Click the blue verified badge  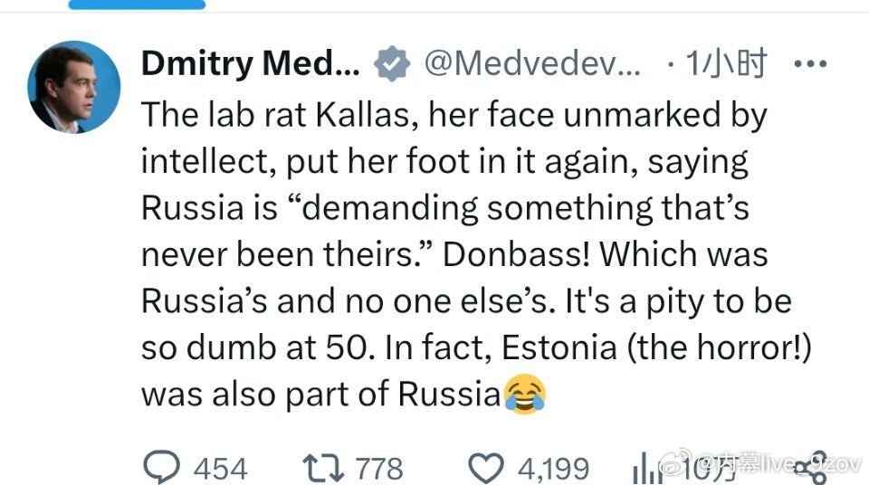tap(393, 64)
